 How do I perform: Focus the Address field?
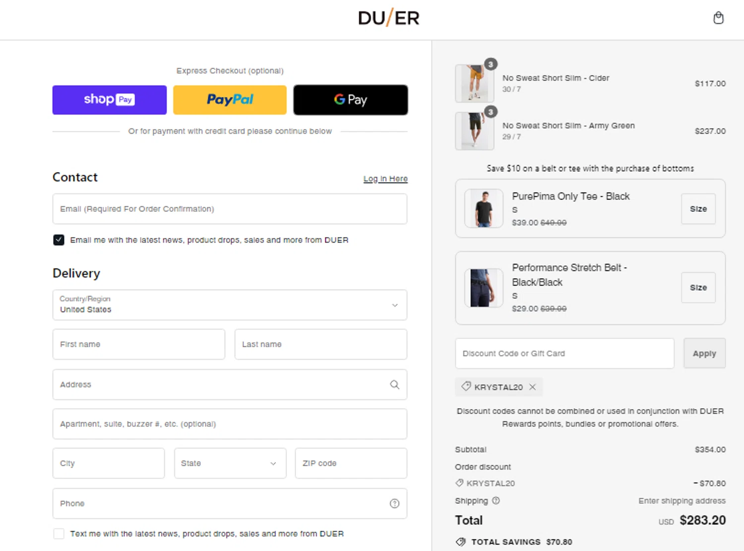click(230, 384)
